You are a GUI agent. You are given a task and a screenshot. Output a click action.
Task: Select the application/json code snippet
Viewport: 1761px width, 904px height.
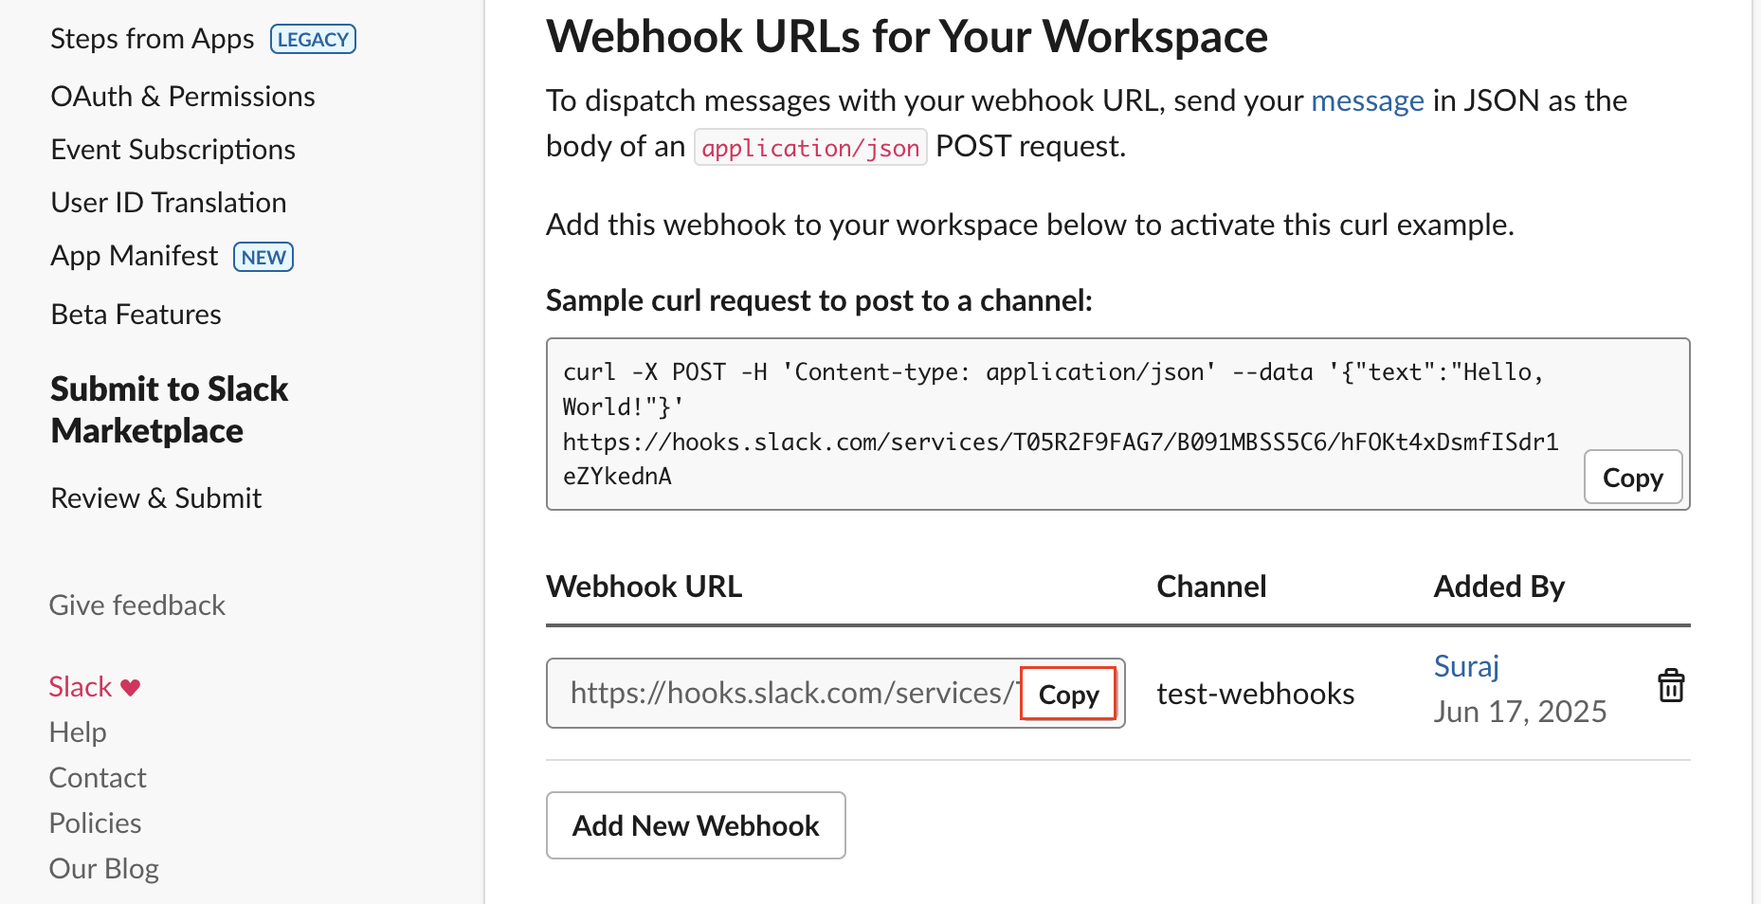tap(809, 147)
